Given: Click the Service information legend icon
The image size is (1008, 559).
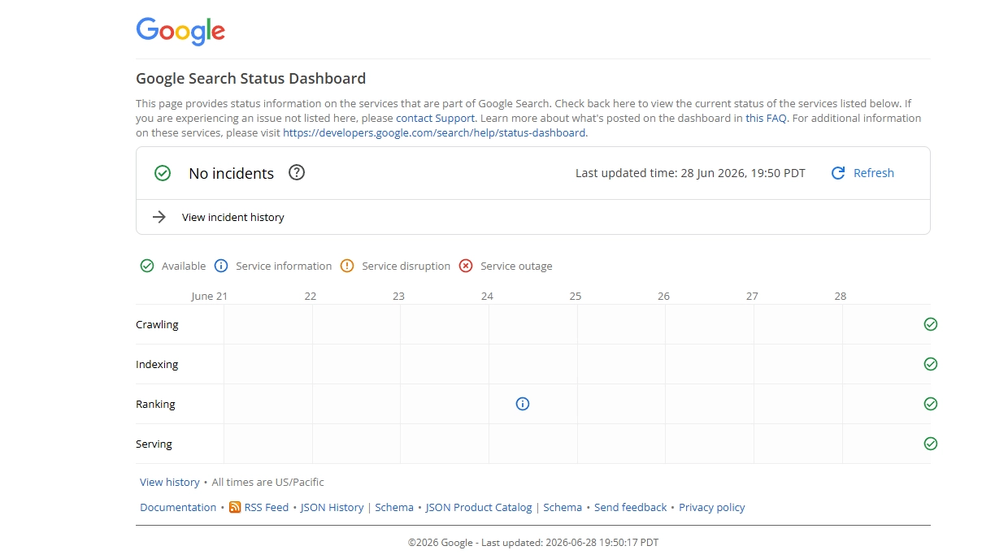Looking at the screenshot, I should 221,266.
